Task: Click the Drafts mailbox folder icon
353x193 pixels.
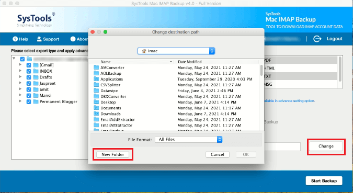Action: (x=36, y=77)
